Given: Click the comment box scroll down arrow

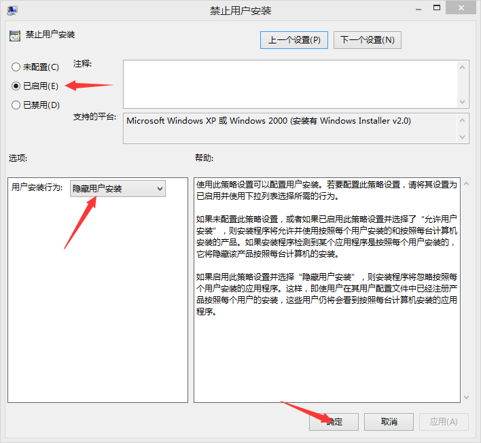Looking at the screenshot, I should (463, 102).
